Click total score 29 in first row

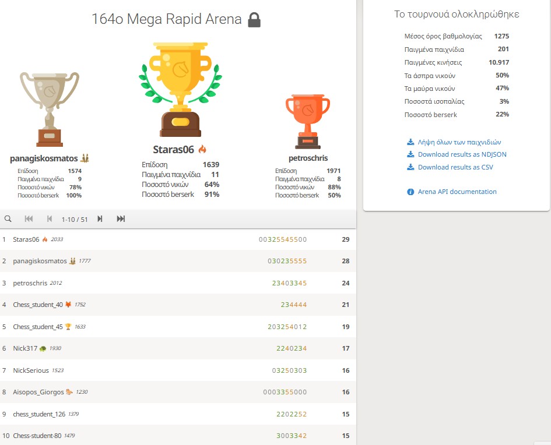(346, 239)
